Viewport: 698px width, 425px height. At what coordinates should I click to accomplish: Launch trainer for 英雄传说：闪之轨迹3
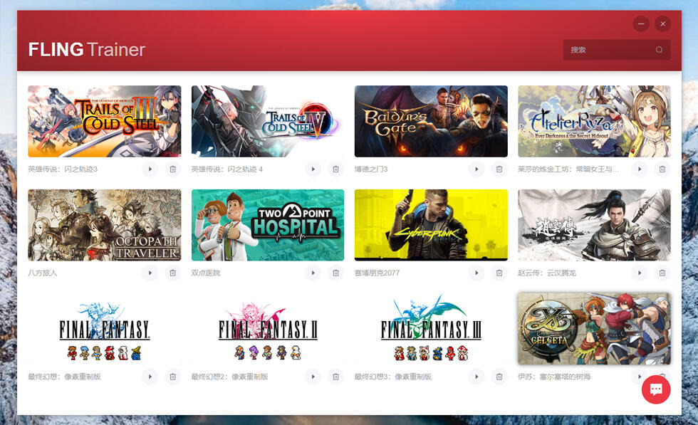[x=150, y=169]
